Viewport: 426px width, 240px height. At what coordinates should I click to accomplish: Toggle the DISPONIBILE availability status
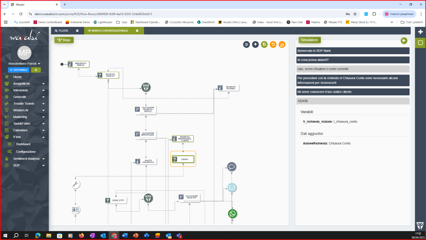[19, 70]
